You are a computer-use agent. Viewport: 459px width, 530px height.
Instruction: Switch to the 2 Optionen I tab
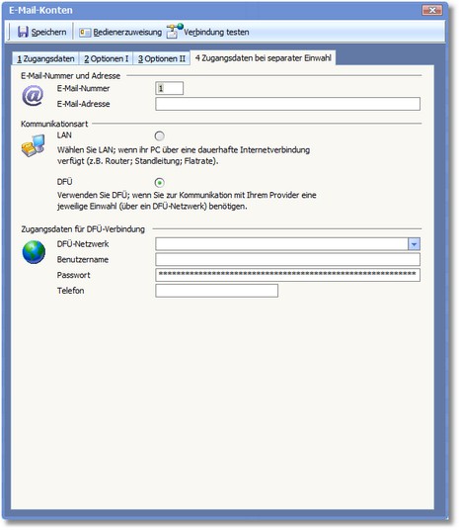tap(106, 58)
